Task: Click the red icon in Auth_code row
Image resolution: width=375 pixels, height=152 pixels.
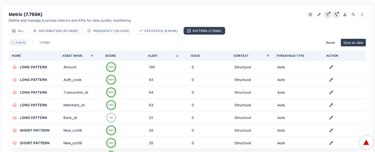Action: click(x=14, y=80)
